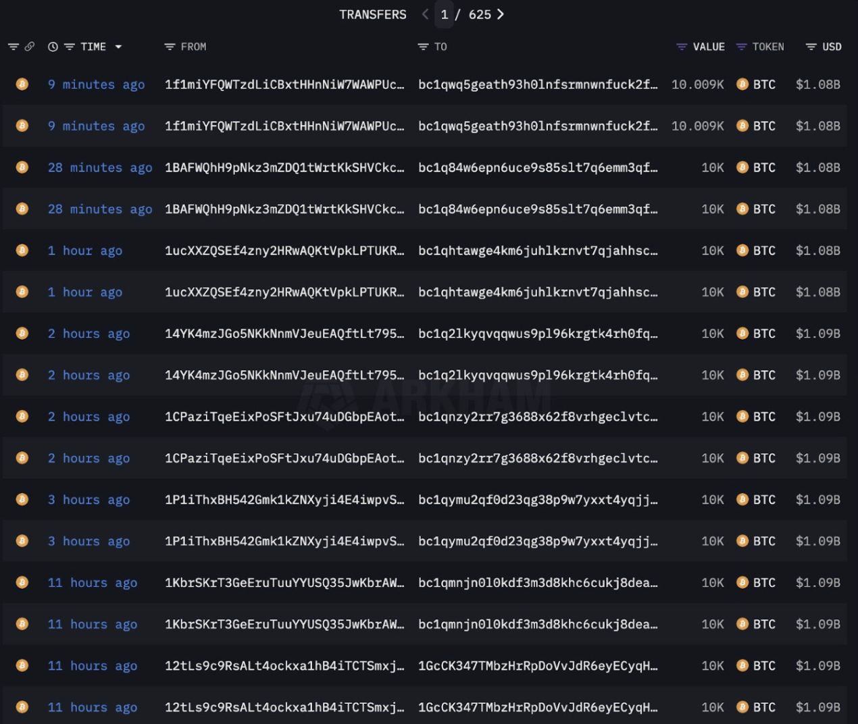Click the total pages value 625

click(480, 14)
